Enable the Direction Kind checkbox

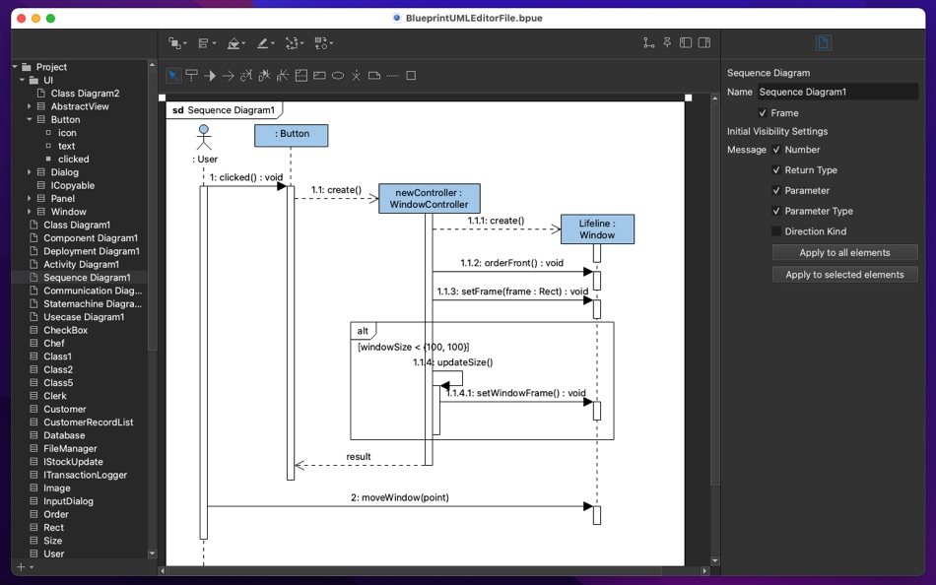[776, 231]
